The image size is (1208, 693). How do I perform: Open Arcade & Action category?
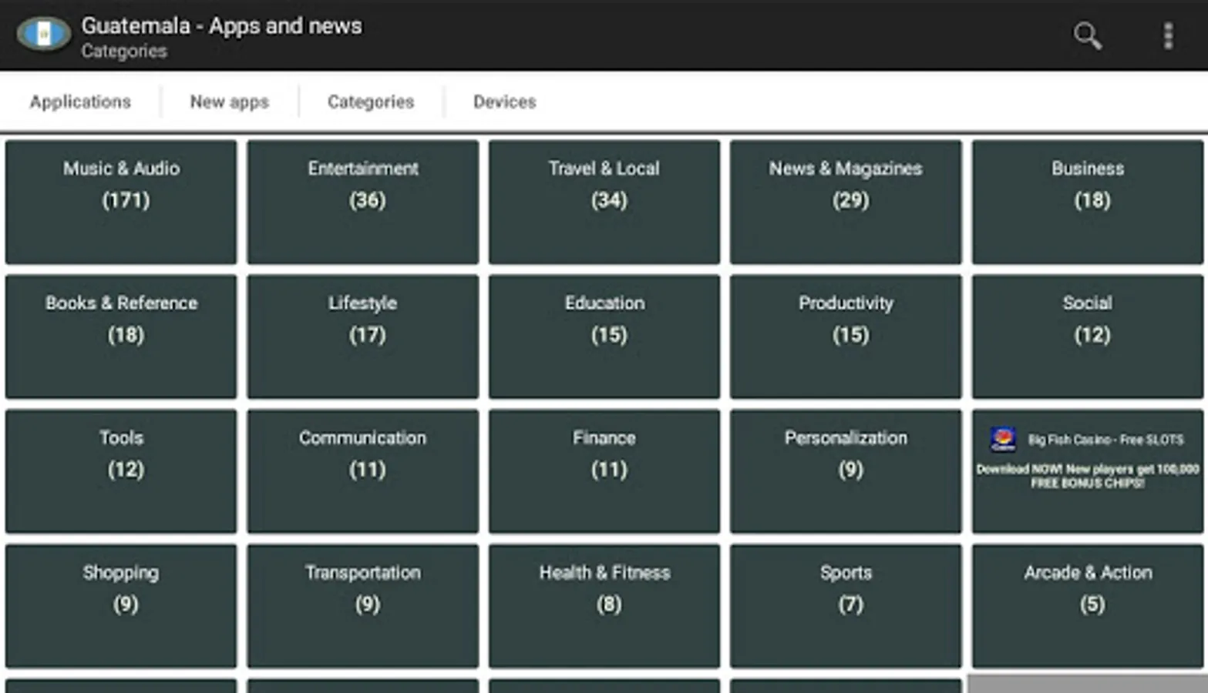tap(1088, 606)
